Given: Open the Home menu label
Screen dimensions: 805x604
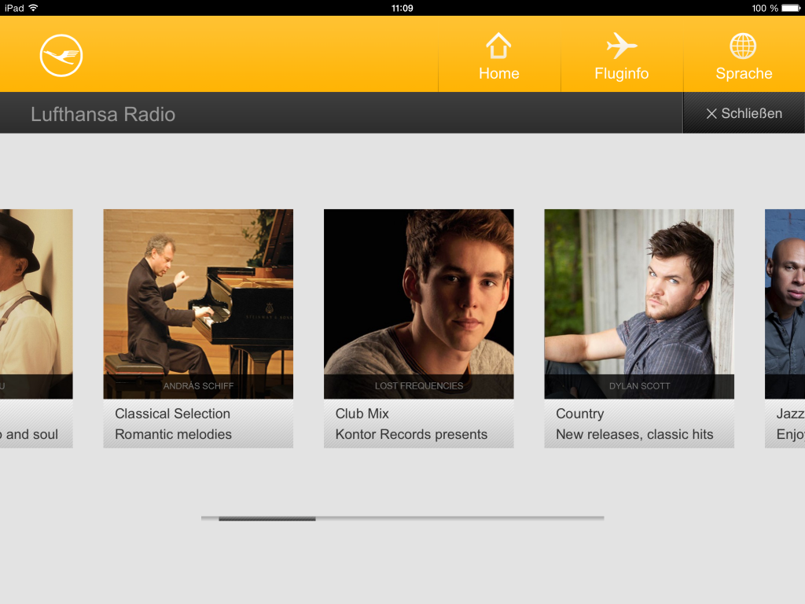Looking at the screenshot, I should coord(498,74).
